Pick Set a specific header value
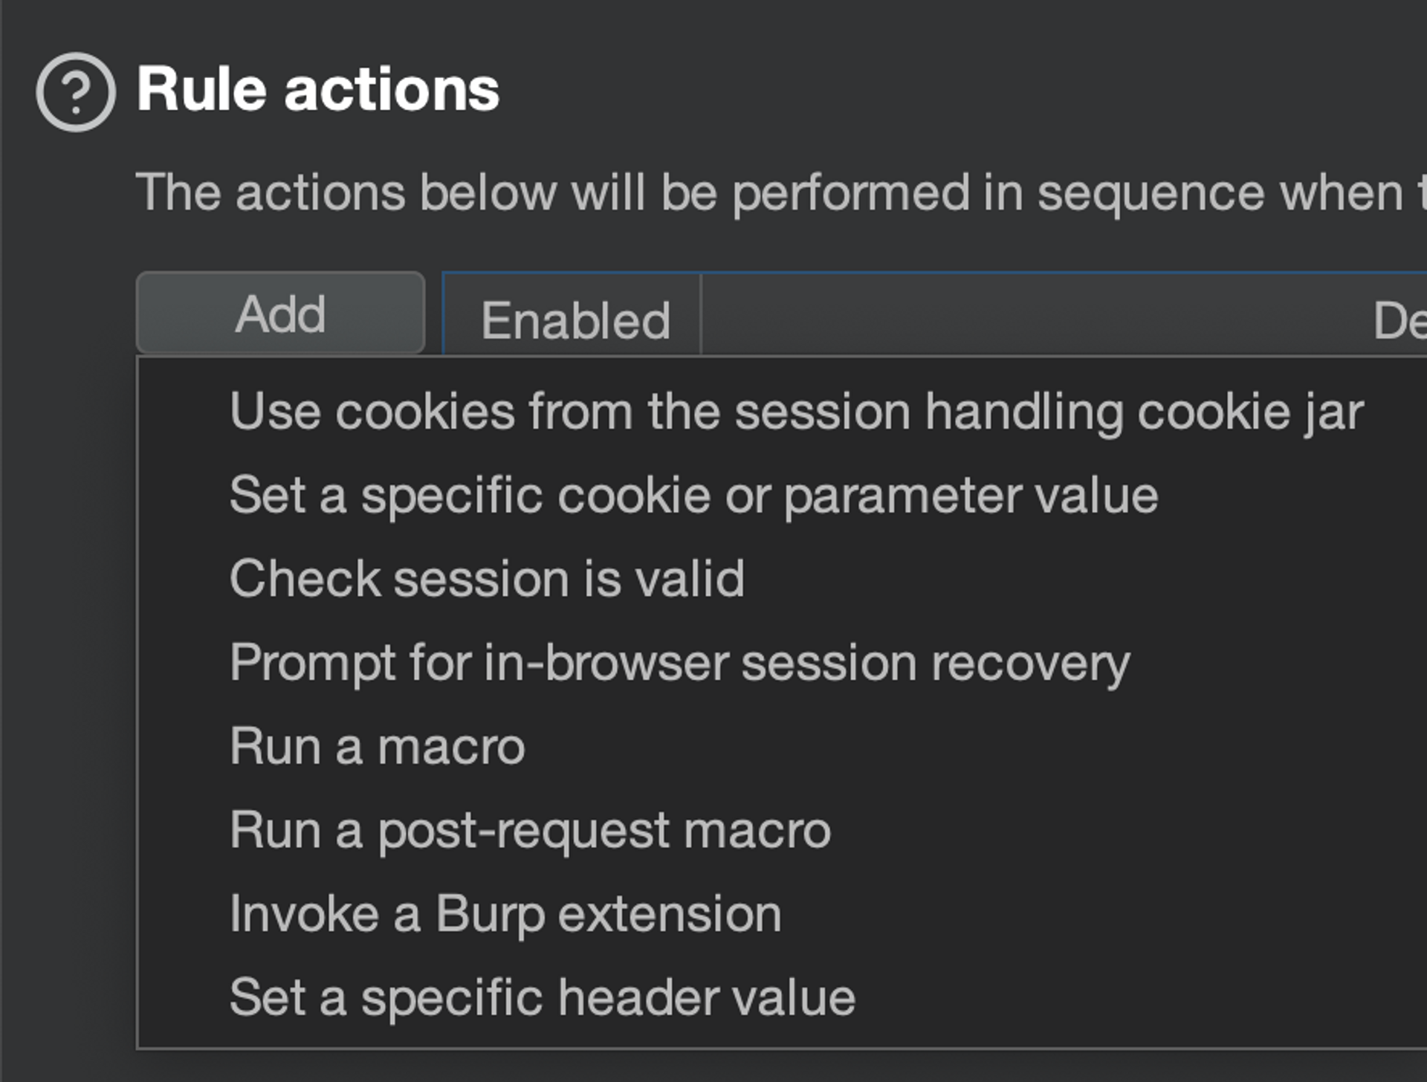 pos(542,997)
